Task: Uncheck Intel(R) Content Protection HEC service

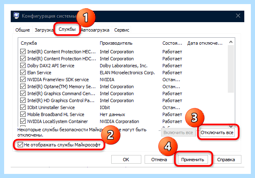Action: 23,52
